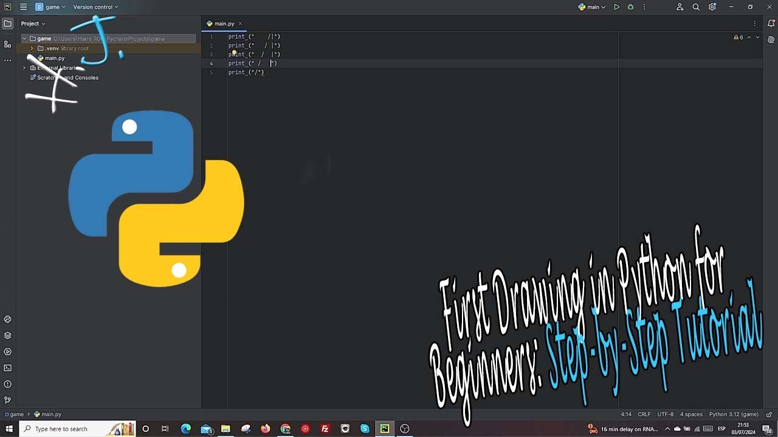Open 4 spaces indentation settings
This screenshot has width=778, height=437.
point(691,414)
